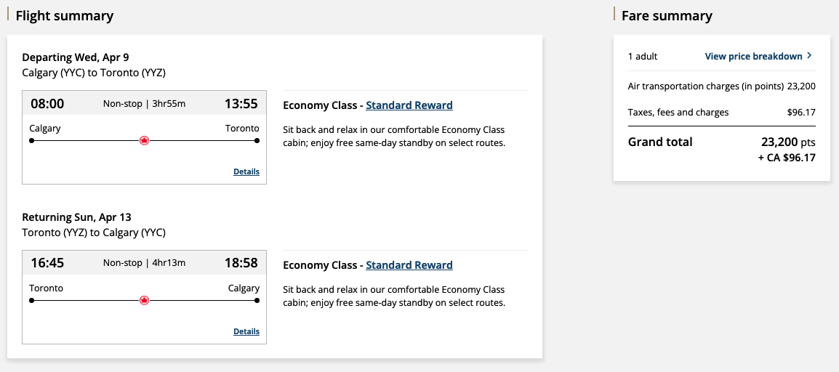Open Details for Calgary to Toronto flight
839x372 pixels.
pyautogui.click(x=246, y=171)
